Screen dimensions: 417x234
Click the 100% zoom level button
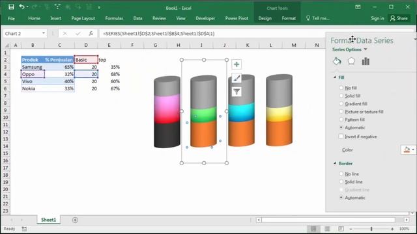404,229
